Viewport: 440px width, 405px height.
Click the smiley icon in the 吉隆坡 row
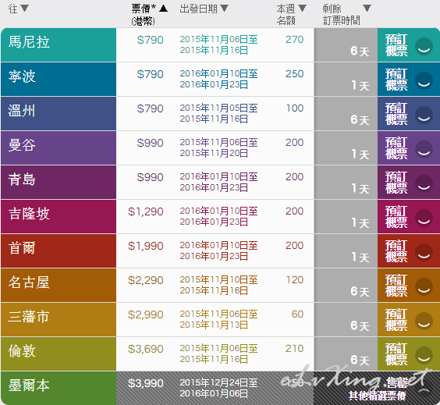(424, 218)
